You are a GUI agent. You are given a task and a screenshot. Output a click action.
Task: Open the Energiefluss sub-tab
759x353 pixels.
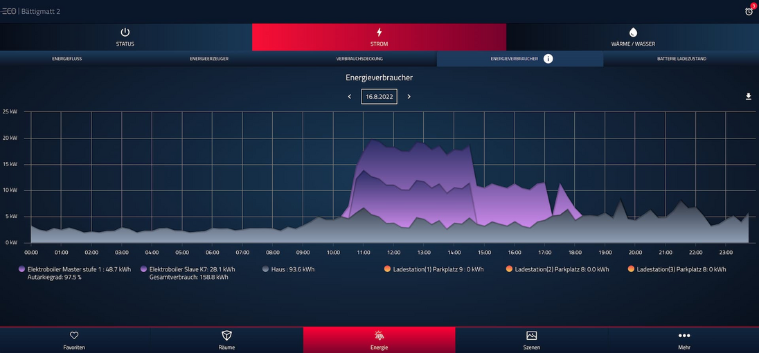pyautogui.click(x=67, y=59)
